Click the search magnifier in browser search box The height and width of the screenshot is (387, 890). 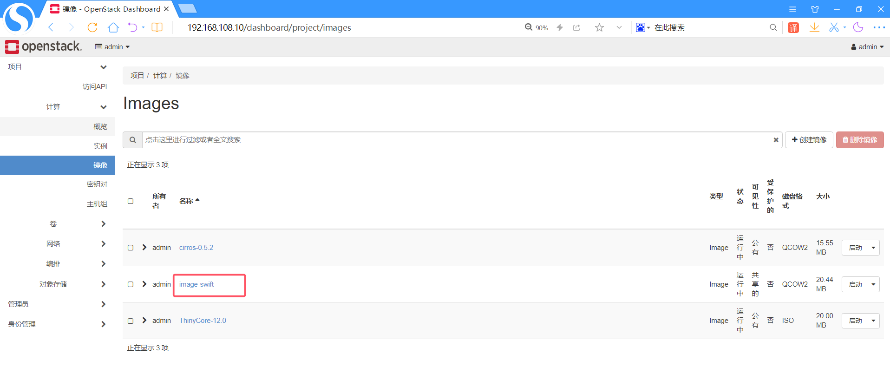pyautogui.click(x=773, y=27)
